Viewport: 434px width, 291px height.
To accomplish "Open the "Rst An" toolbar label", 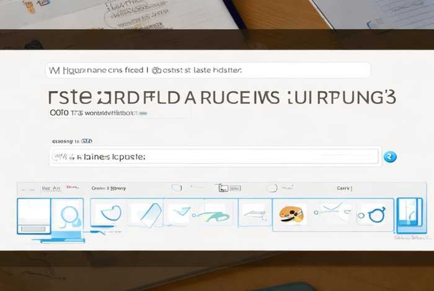I will (x=50, y=187).
